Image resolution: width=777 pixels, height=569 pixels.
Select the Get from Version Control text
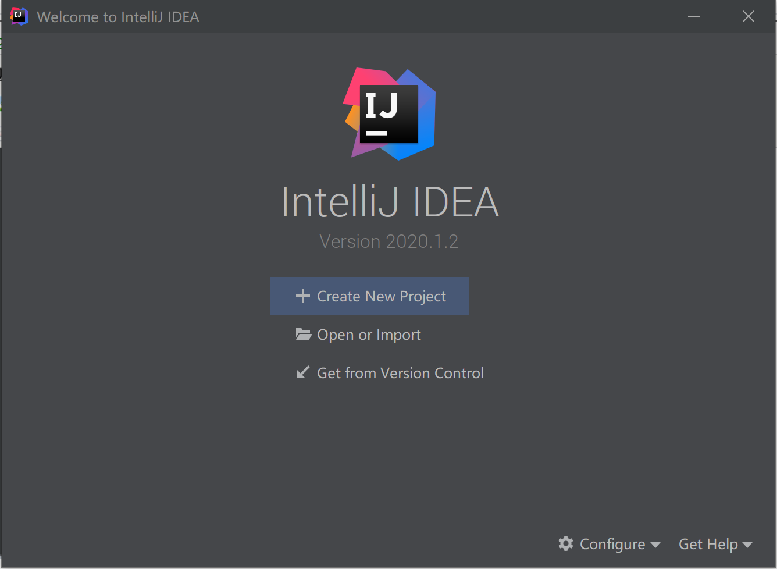point(400,373)
